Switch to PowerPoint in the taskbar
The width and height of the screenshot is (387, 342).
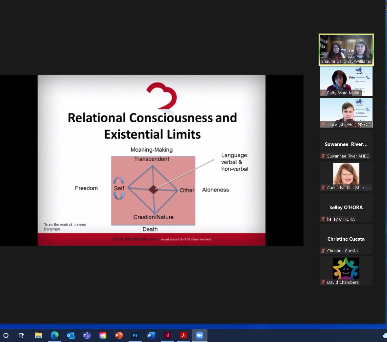(x=119, y=335)
